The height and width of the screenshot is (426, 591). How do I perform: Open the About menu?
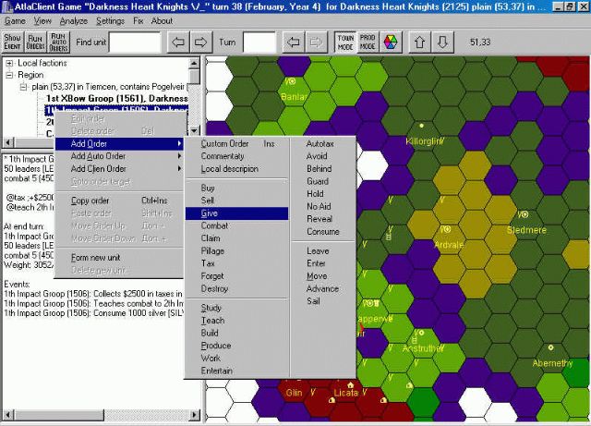162,21
